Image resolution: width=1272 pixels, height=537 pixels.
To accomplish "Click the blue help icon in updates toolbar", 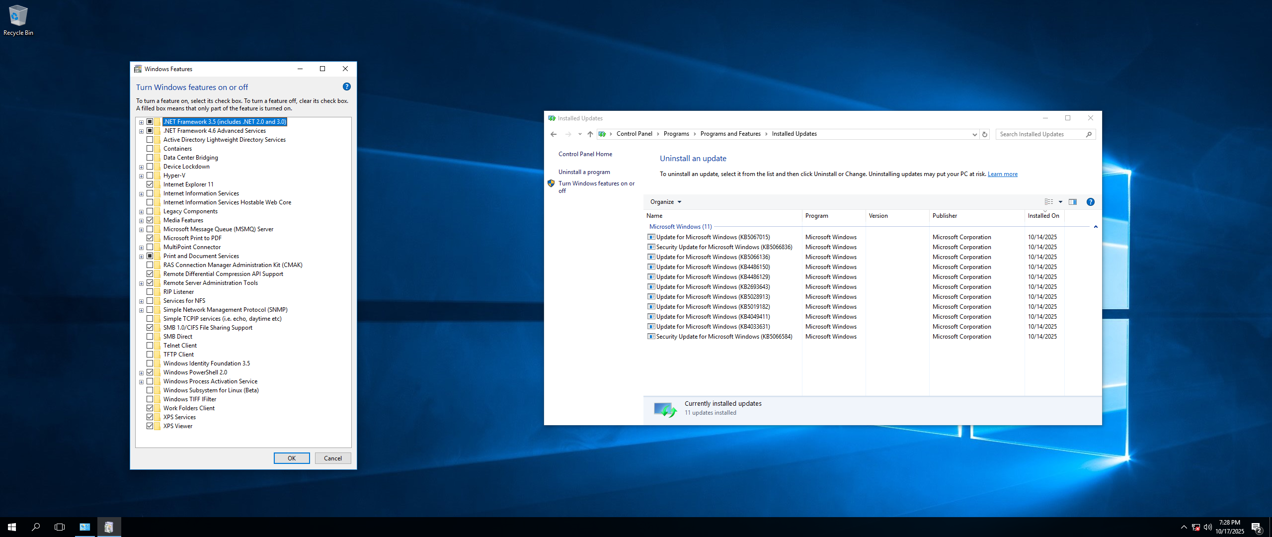I will [x=1091, y=202].
